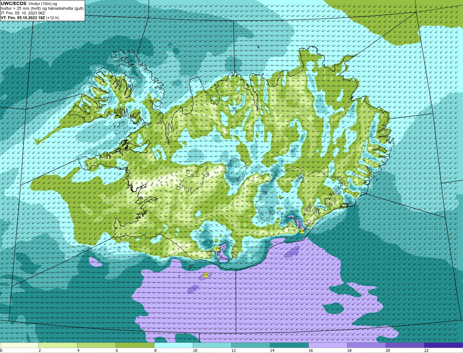Click the pale cyan 8–10 m/s legend swatch
The image size is (463, 353).
(174, 345)
